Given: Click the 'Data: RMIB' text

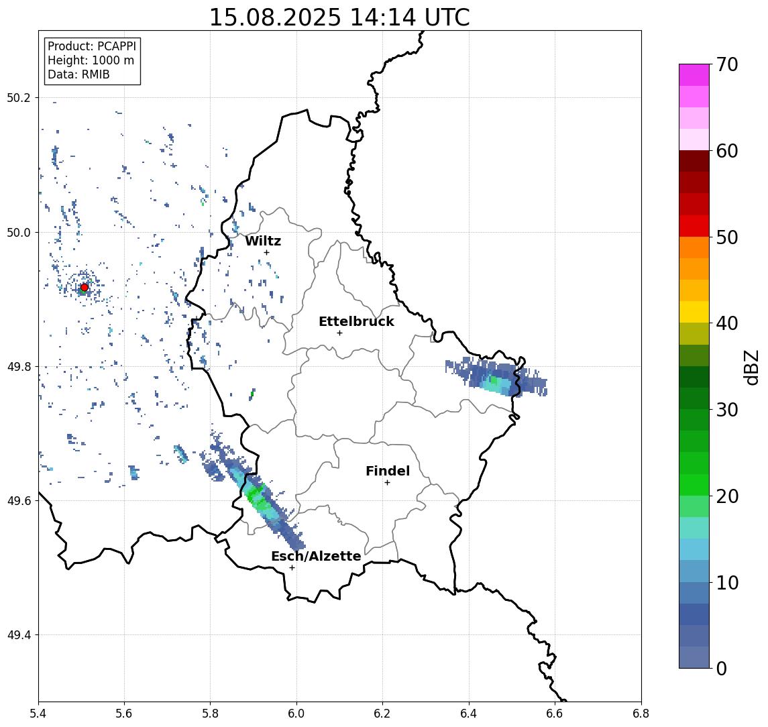Looking at the screenshot, I should point(78,74).
